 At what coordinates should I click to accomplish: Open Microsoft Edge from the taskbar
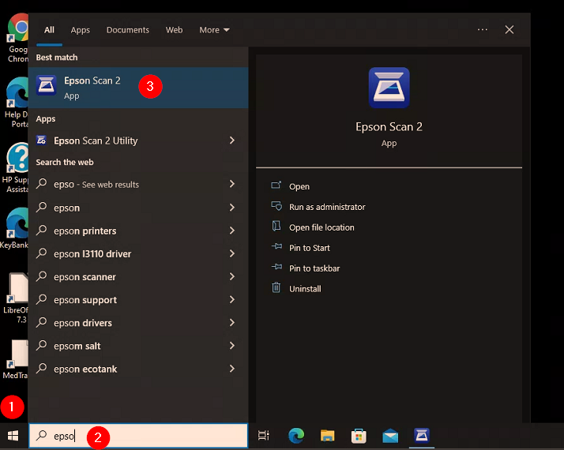[x=296, y=435]
